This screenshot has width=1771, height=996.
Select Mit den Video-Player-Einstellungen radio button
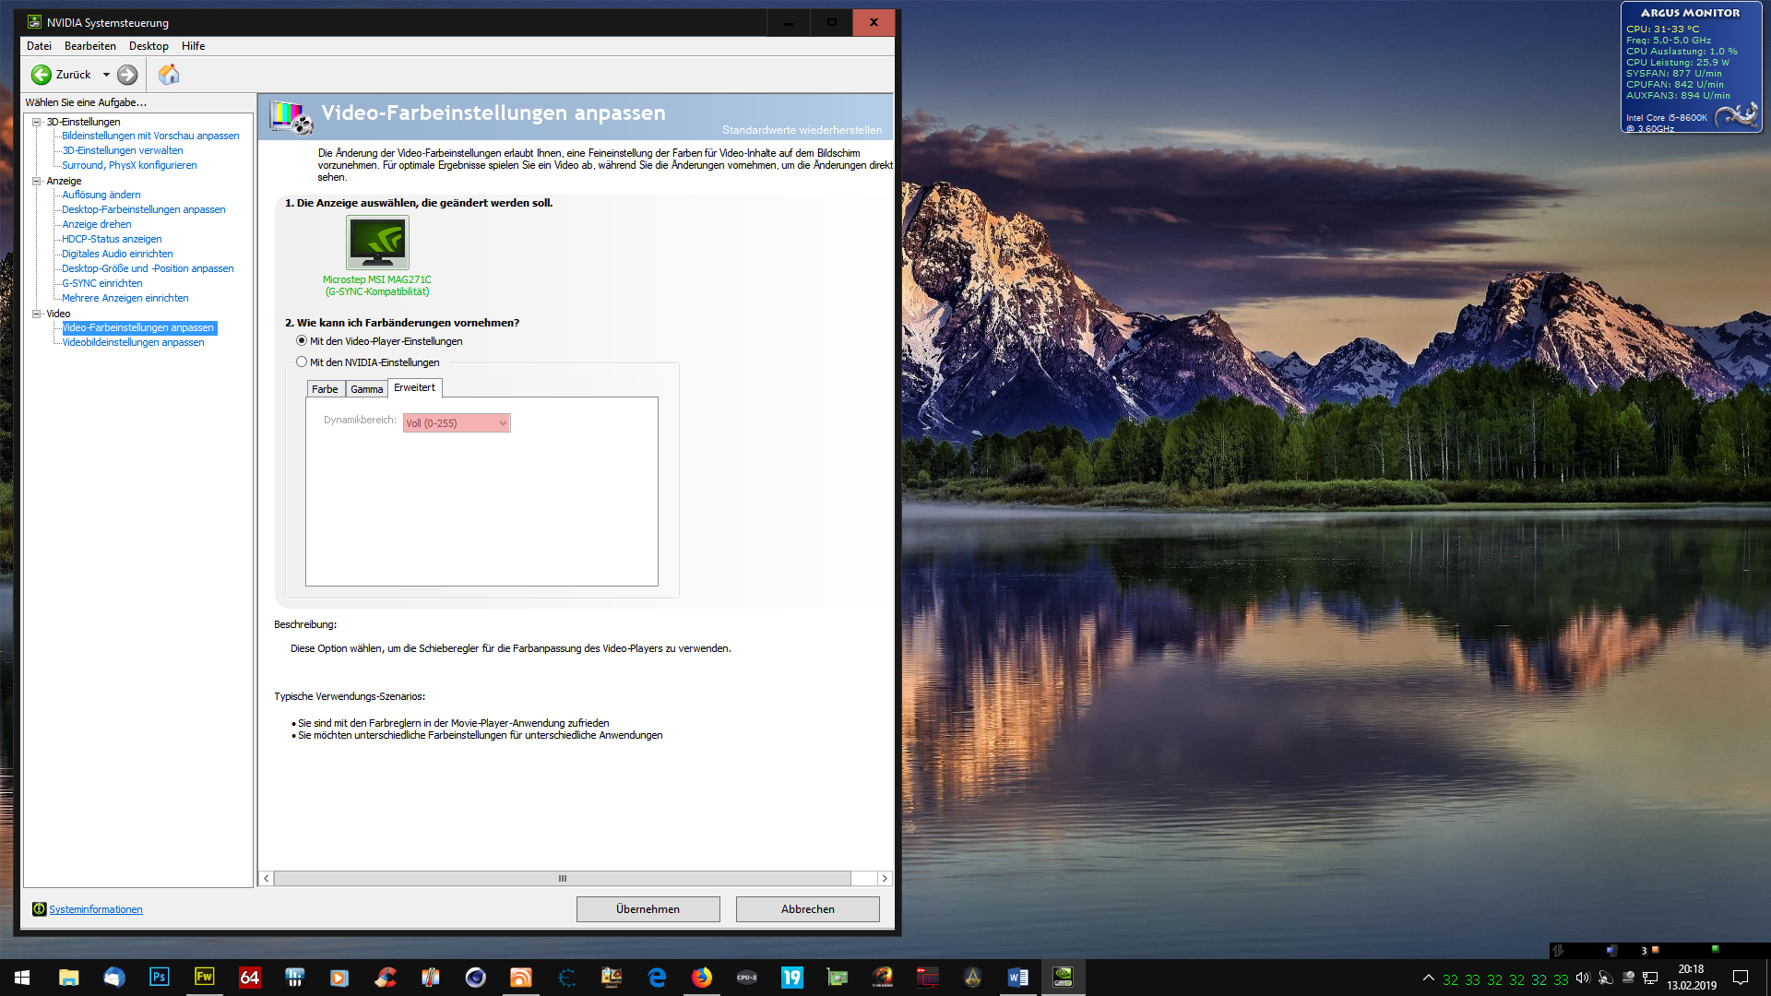point(302,341)
